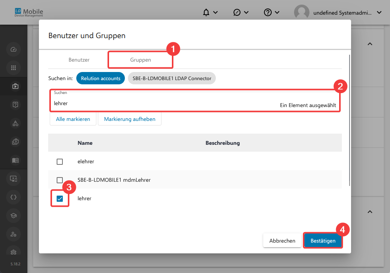Viewport: 390px width, 273px height.
Task: Click the user avatar picture
Action: pos(301,12)
